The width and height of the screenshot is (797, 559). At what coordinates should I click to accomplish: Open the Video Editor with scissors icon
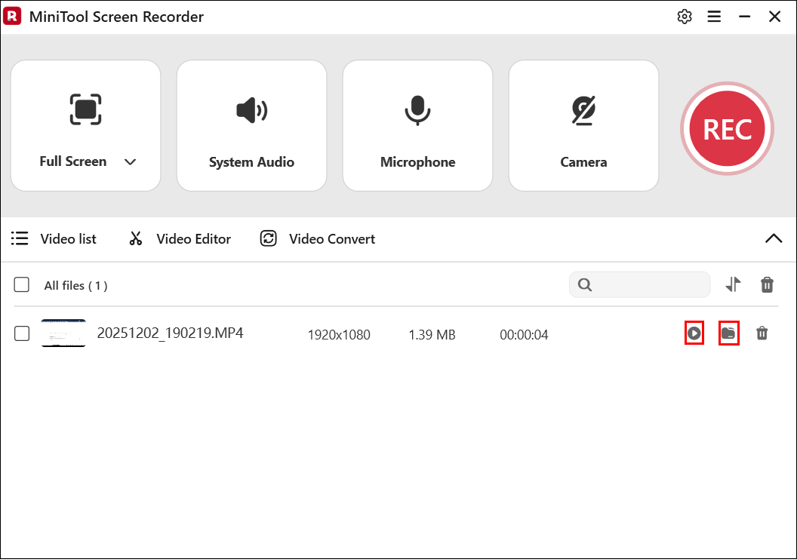point(180,238)
